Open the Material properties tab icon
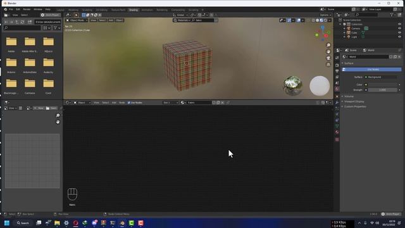405x228 pixels. [337, 132]
